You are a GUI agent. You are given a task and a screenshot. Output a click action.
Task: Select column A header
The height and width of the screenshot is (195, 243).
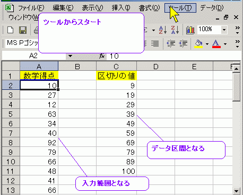[39, 67]
